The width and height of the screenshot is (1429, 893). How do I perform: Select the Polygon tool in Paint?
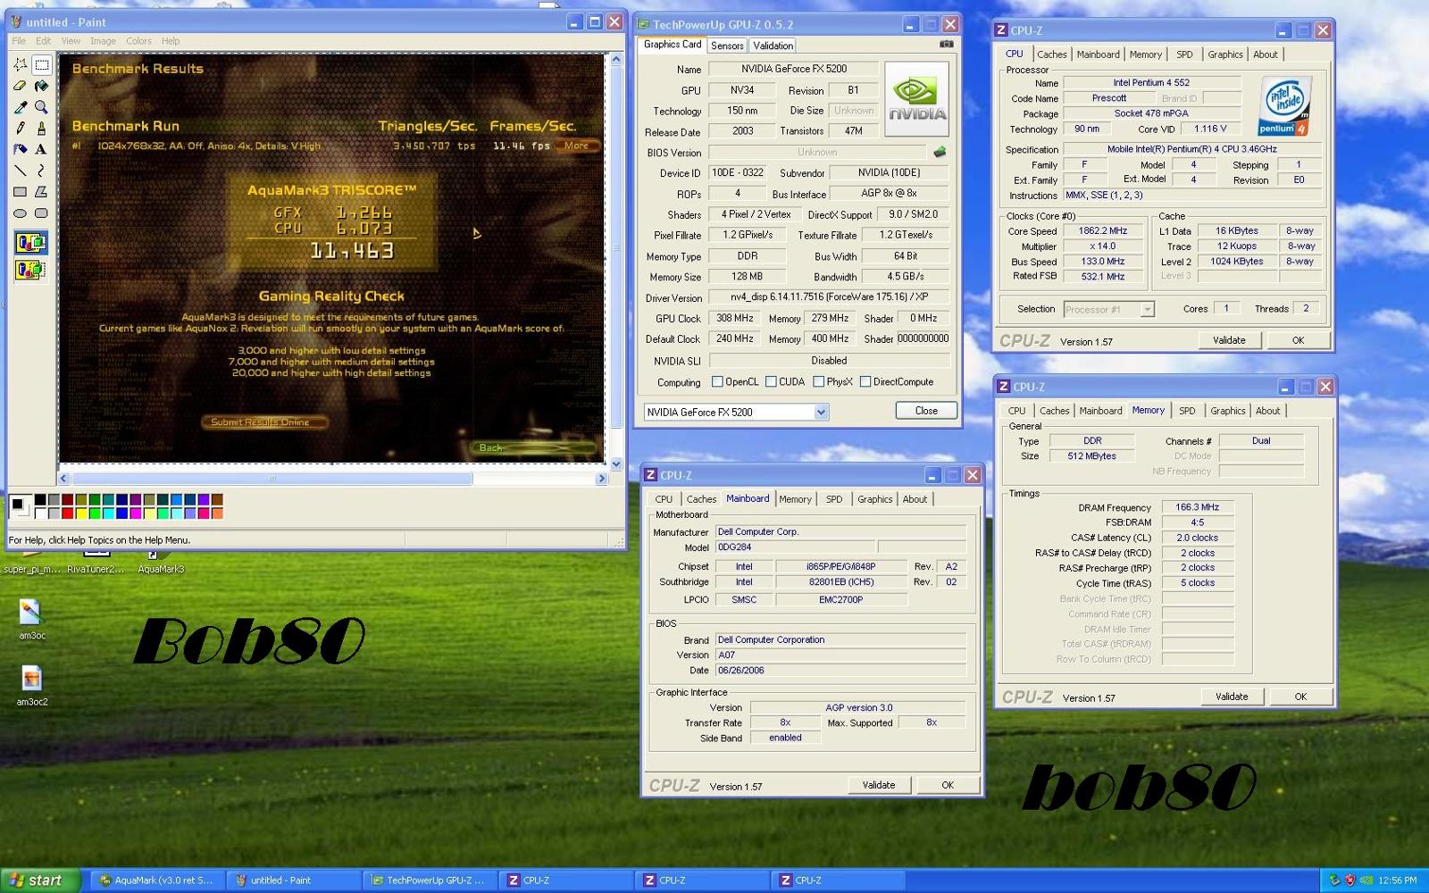tap(41, 192)
